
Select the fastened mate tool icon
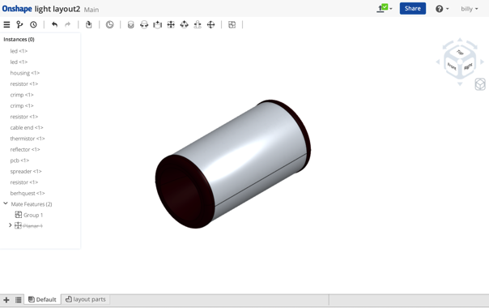click(130, 24)
